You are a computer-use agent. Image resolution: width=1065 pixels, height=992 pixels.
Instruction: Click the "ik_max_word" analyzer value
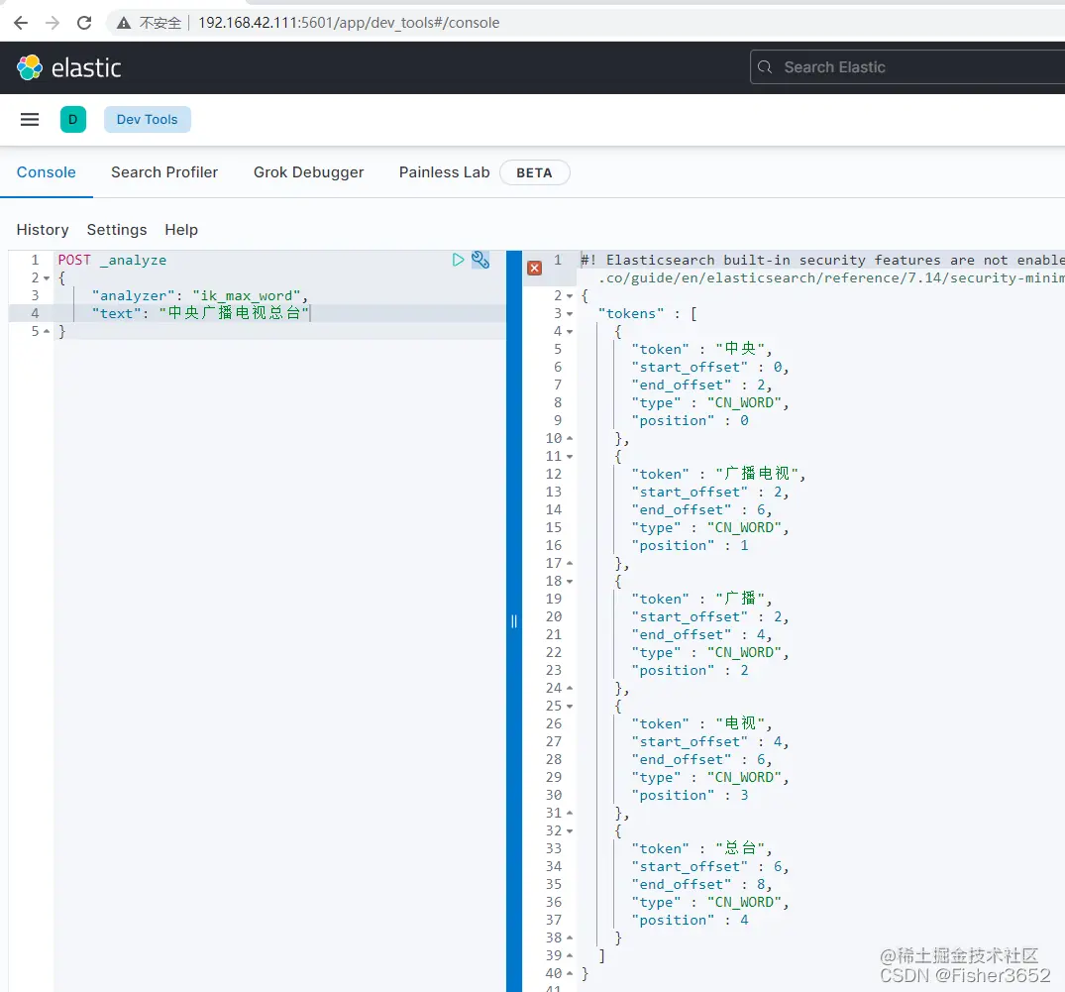[247, 296]
